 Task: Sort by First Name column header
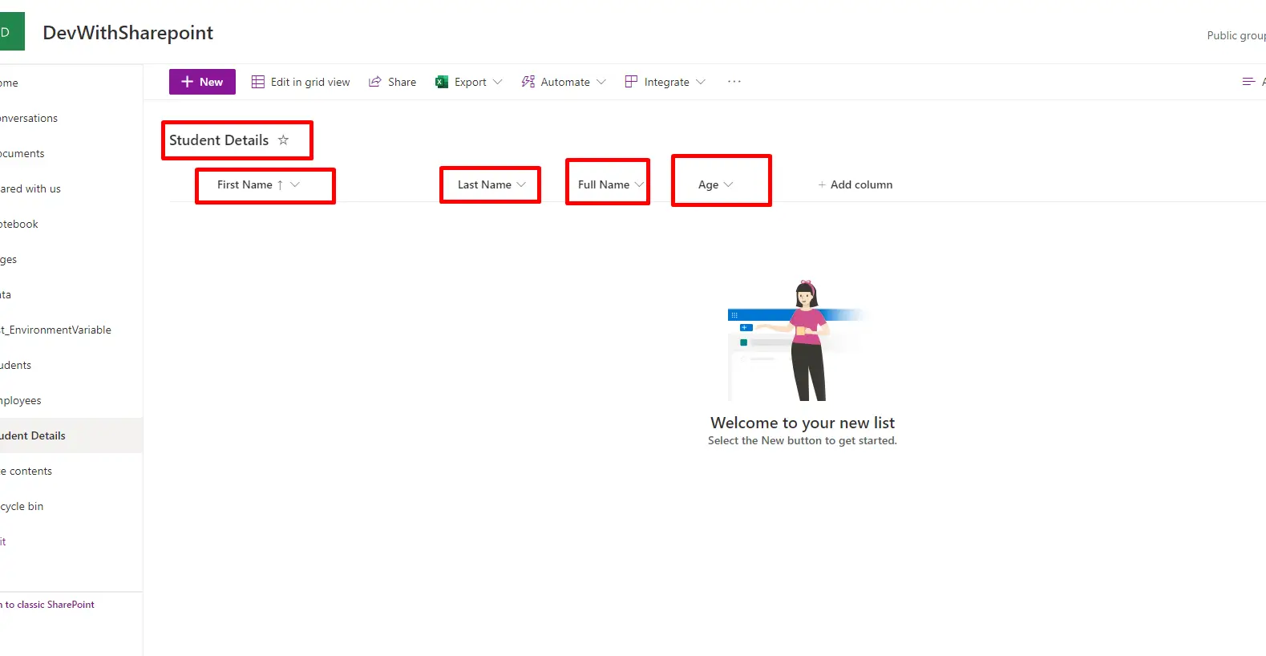[245, 184]
